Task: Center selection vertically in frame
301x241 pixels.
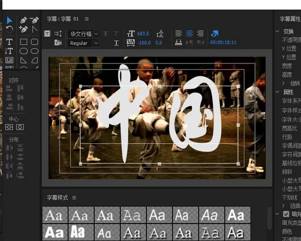Action: click(9, 127)
